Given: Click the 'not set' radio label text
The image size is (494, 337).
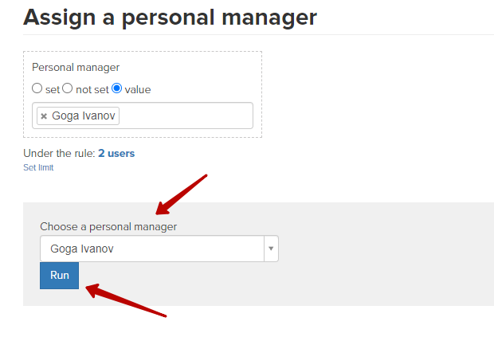Looking at the screenshot, I should tap(92, 90).
